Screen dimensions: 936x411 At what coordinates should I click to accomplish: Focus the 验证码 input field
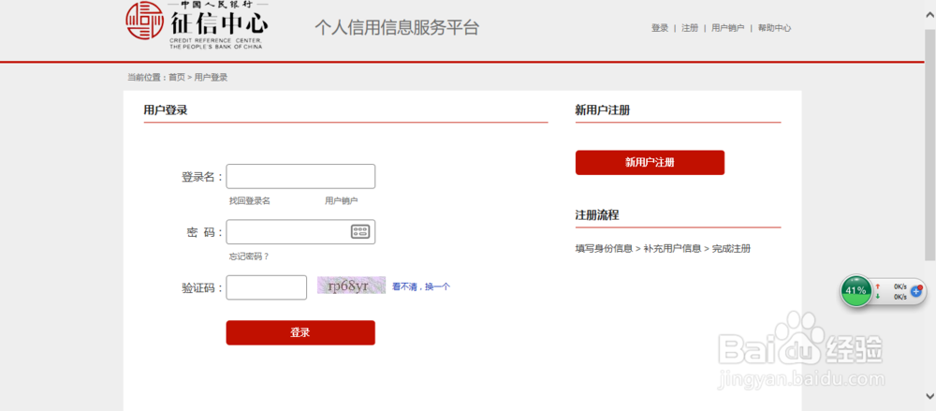click(266, 287)
